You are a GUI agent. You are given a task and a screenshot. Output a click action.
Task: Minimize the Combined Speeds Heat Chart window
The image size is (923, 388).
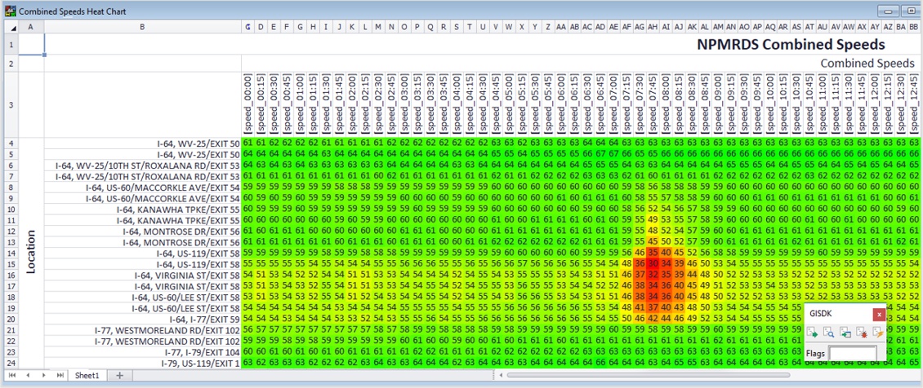888,11
